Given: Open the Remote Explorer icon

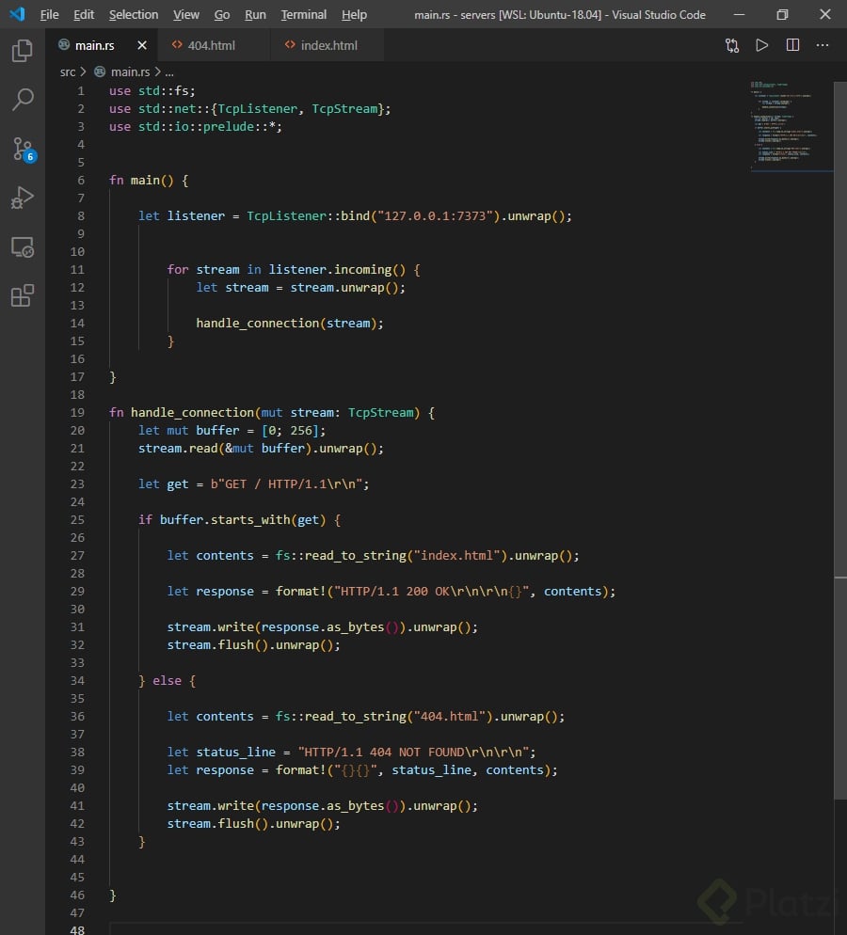Looking at the screenshot, I should tap(23, 247).
